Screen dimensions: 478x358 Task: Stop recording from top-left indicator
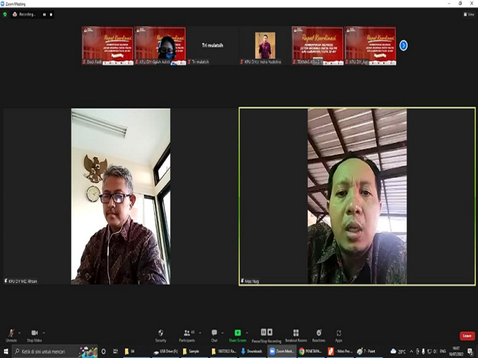[x=50, y=14]
